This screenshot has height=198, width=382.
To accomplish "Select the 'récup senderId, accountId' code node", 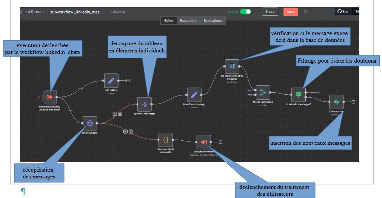I will (x=166, y=140).
